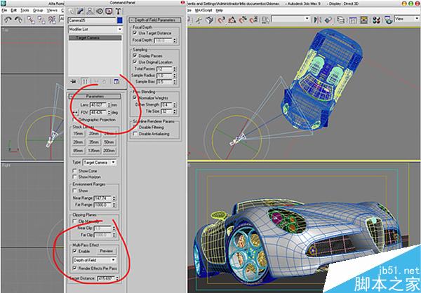Screen dimensions: 421x293
Task: Open the File menu
Action: coord(4,11)
